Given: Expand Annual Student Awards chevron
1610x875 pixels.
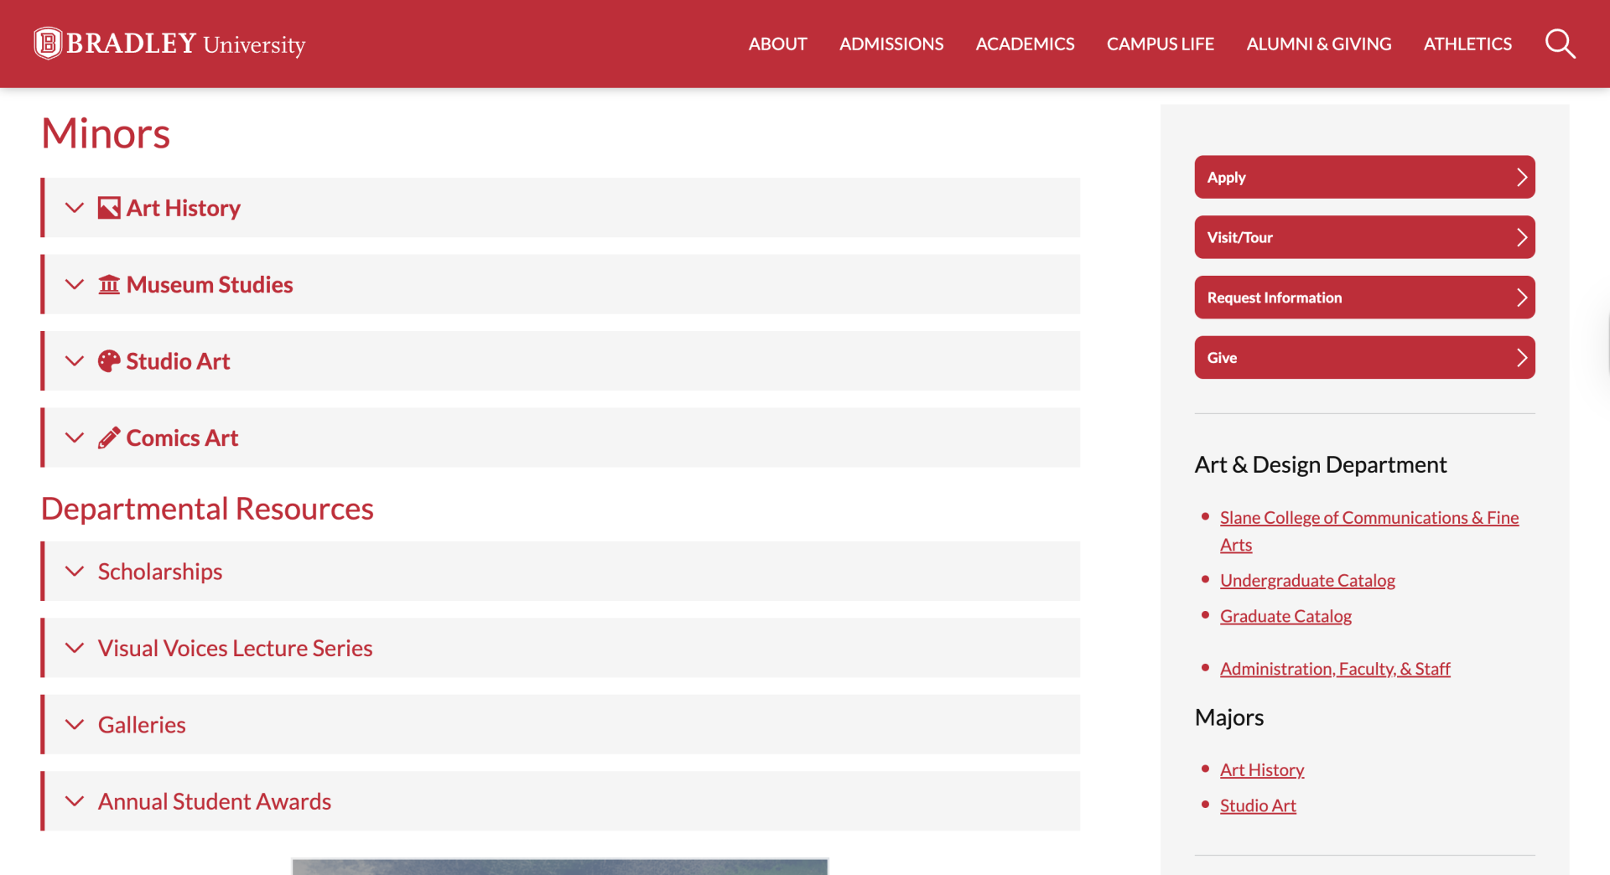Looking at the screenshot, I should (x=75, y=801).
